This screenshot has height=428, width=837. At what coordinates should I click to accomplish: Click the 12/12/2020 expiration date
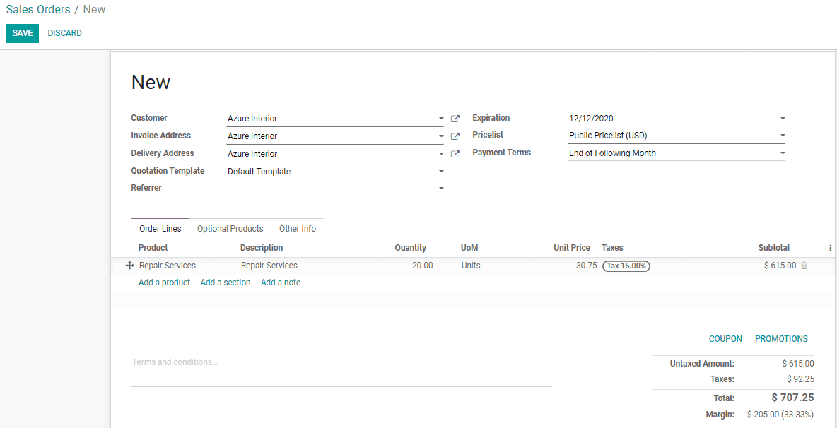[x=590, y=119]
